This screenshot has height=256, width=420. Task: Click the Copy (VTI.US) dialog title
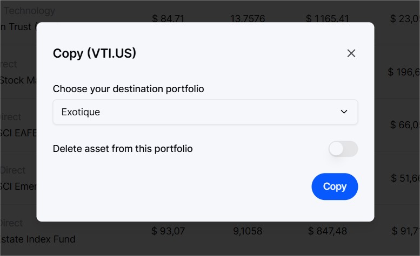click(x=95, y=53)
